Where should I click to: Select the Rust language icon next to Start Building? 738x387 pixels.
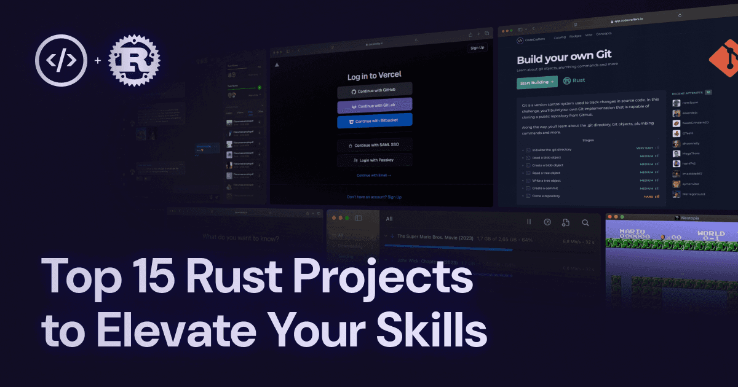(567, 80)
